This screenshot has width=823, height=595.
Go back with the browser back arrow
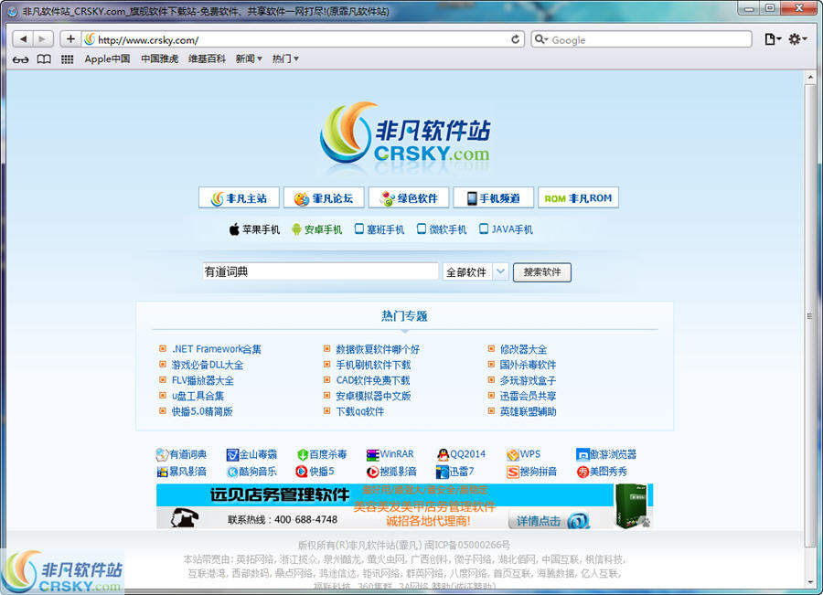click(x=23, y=38)
